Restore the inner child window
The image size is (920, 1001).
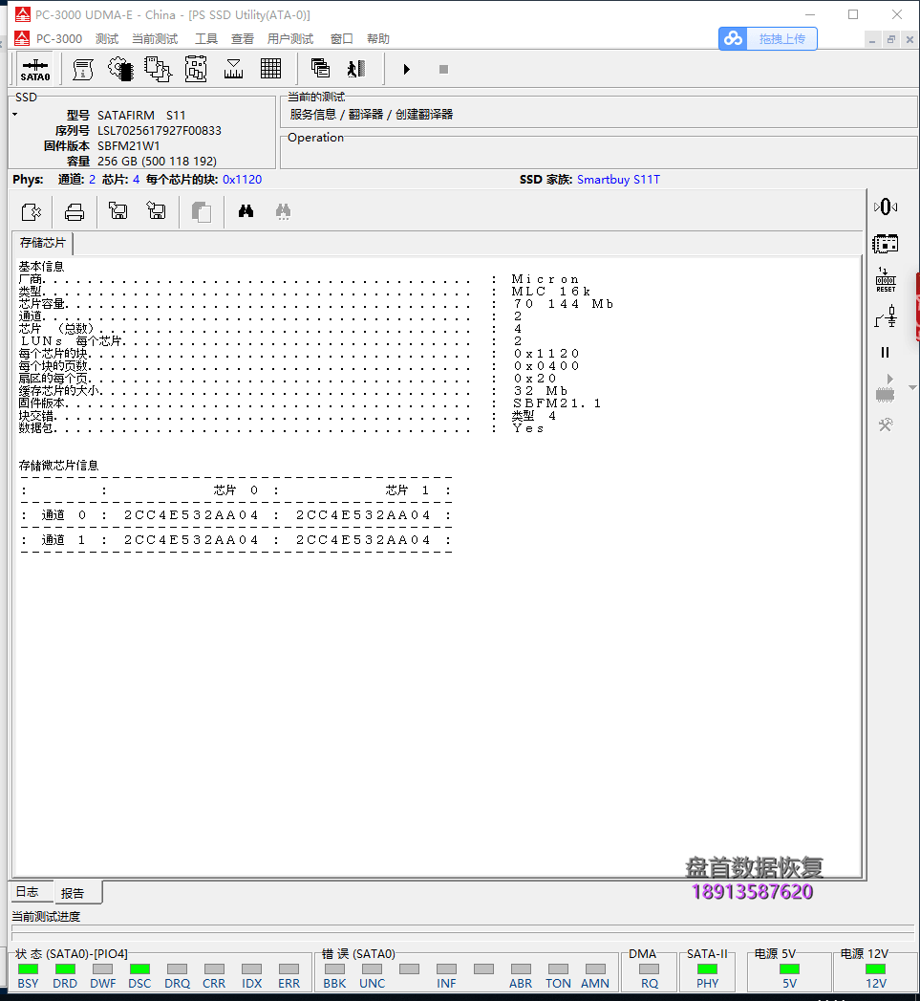890,39
